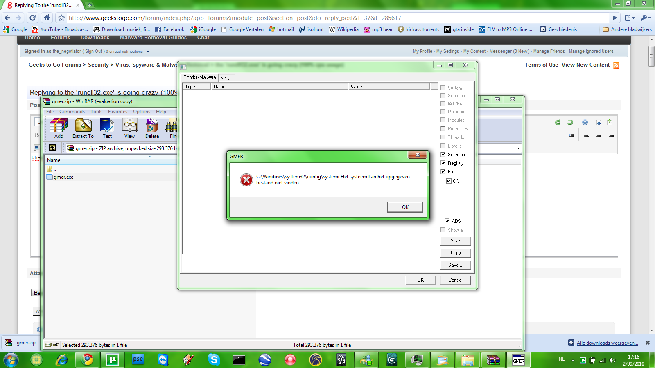Uncheck the Registry checkbox
The width and height of the screenshot is (655, 368).
pos(443,163)
